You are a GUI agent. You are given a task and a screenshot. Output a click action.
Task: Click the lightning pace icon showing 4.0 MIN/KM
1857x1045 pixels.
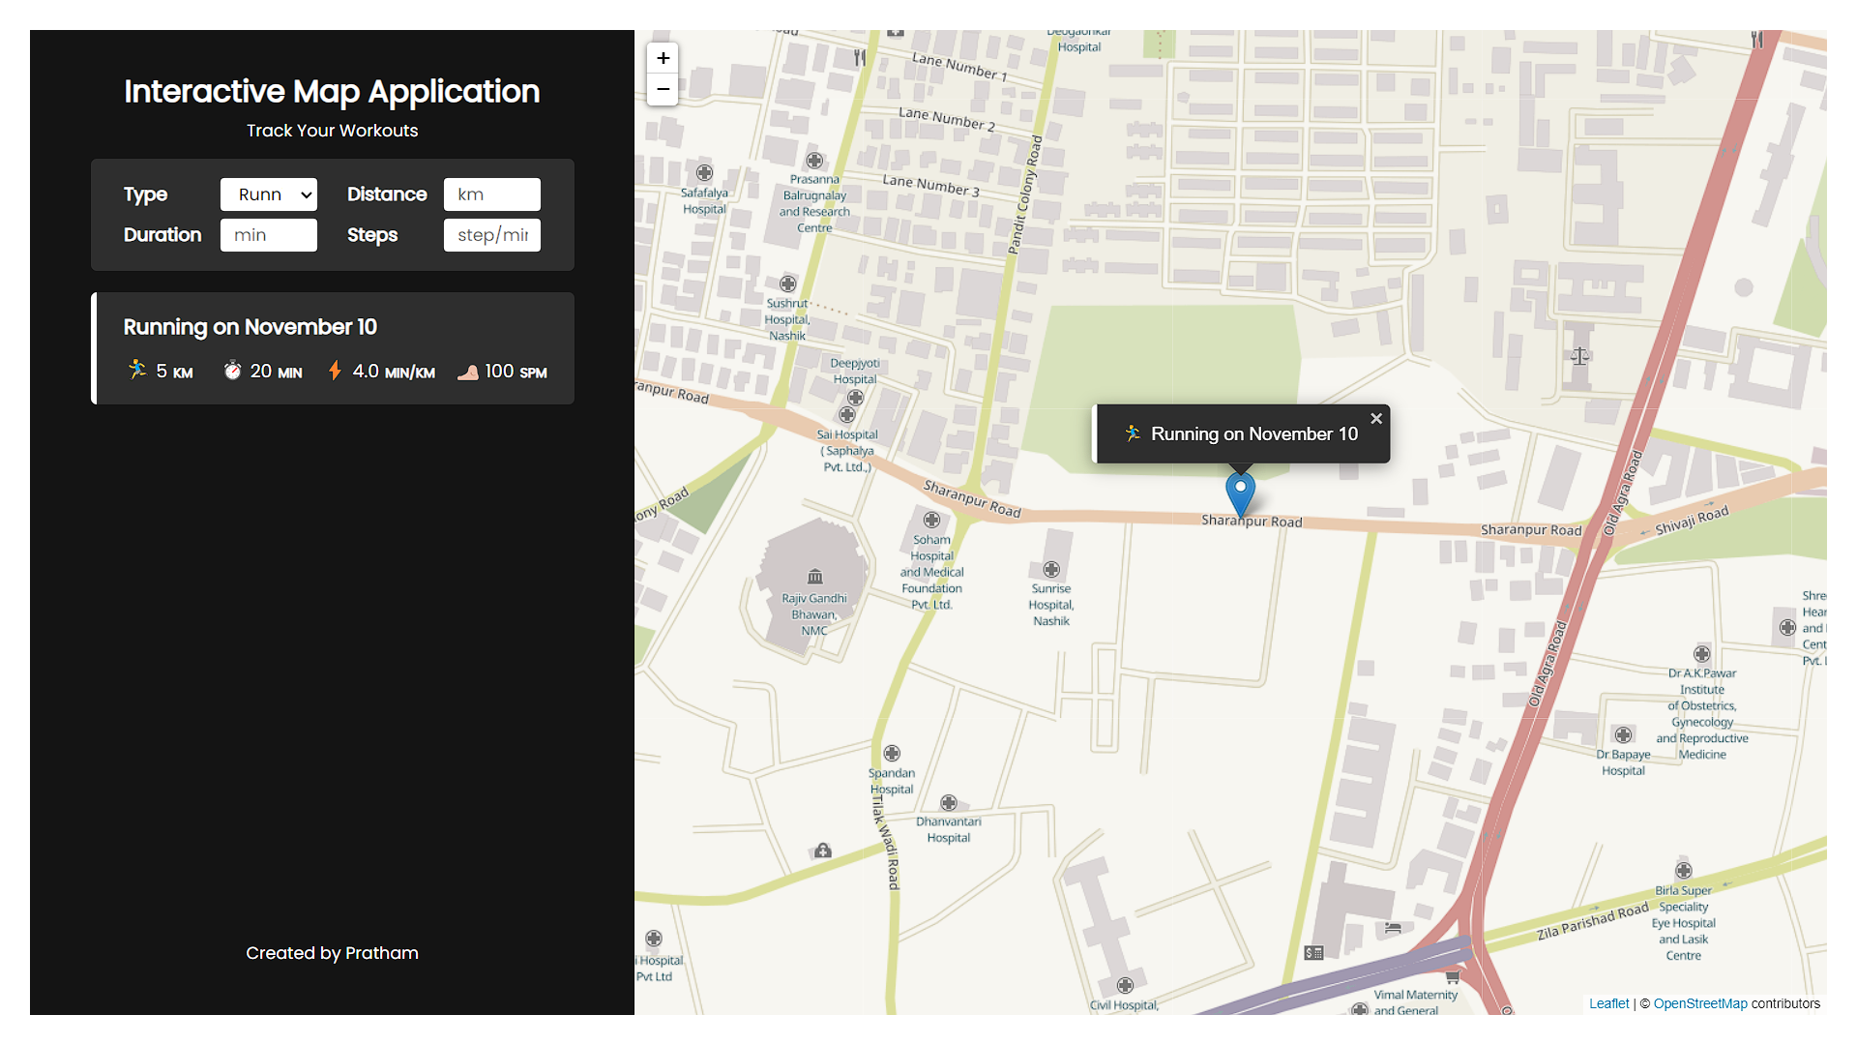(336, 370)
